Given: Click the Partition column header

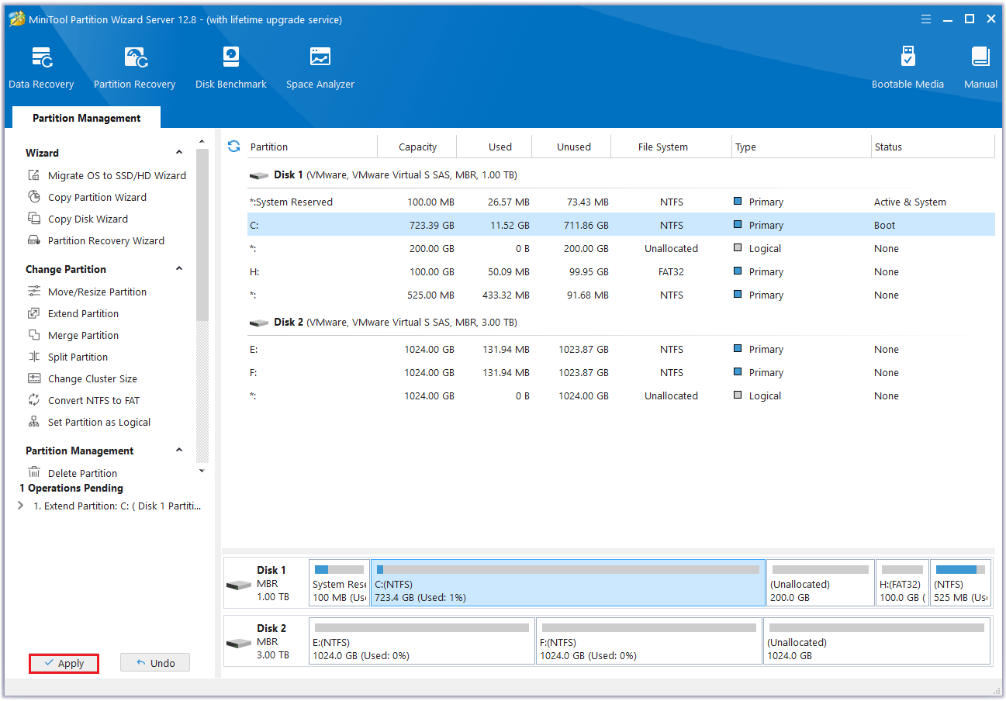Looking at the screenshot, I should pyautogui.click(x=313, y=147).
